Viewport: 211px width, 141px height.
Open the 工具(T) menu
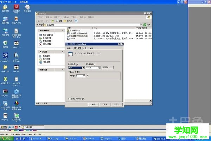[x=74, y=17]
